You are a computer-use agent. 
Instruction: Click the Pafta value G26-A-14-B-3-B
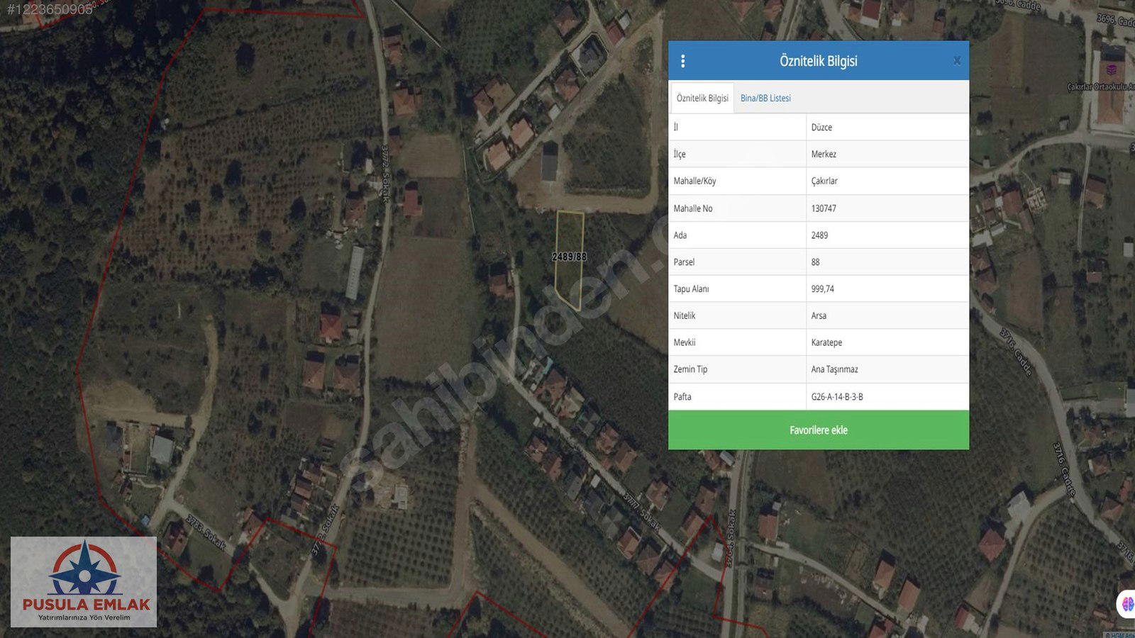pyautogui.click(x=837, y=397)
